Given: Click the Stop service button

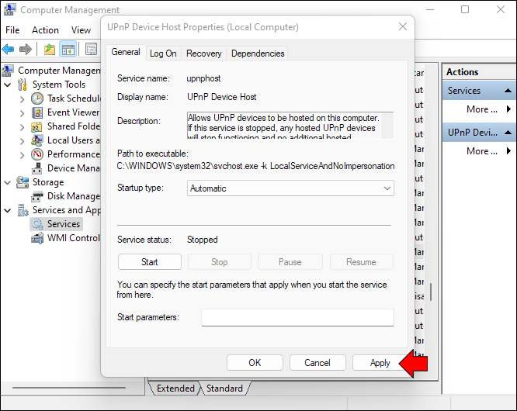Looking at the screenshot, I should [x=220, y=262].
